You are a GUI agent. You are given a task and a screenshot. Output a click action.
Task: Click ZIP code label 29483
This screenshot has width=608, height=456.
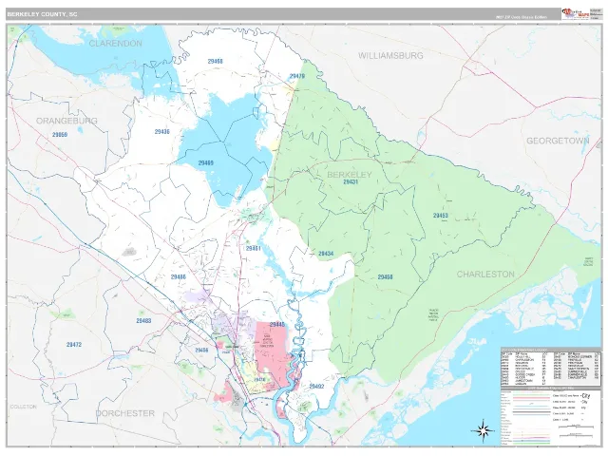pyautogui.click(x=143, y=321)
